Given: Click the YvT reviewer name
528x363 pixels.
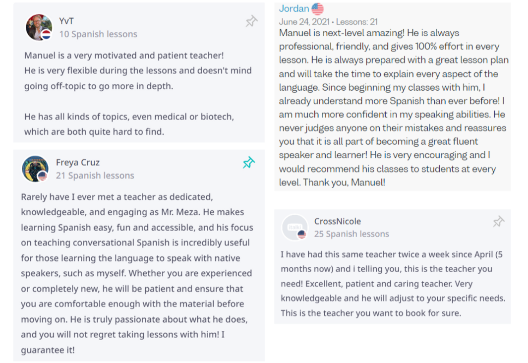Looking at the screenshot, I should tap(66, 21).
